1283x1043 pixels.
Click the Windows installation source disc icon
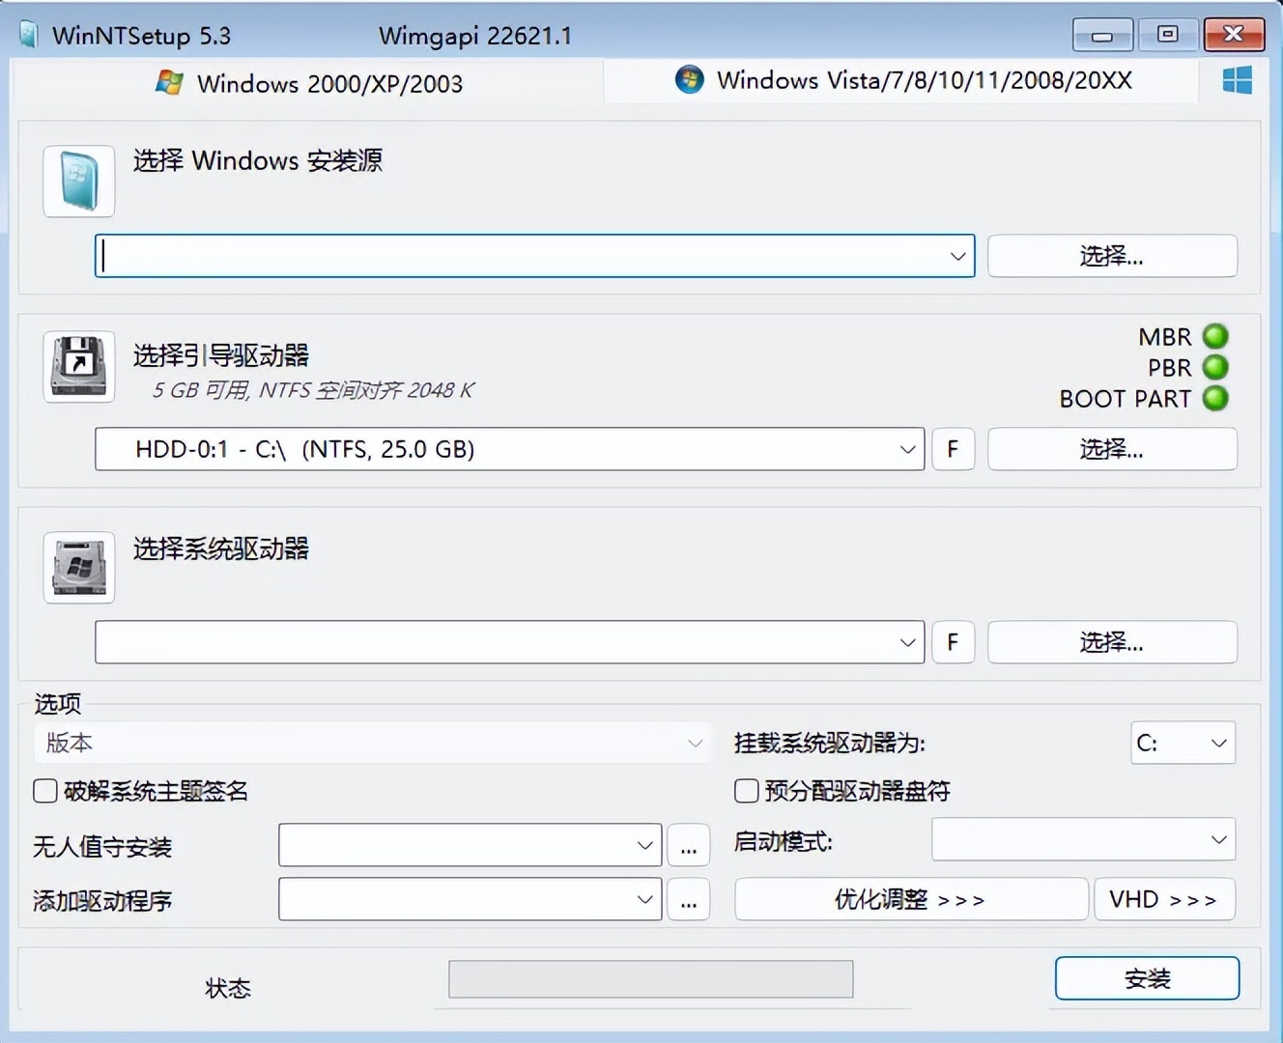[x=77, y=181]
